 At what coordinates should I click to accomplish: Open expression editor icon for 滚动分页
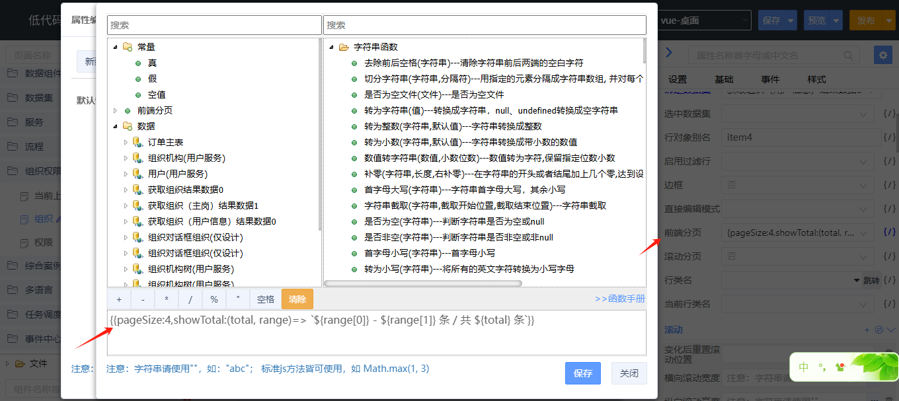coord(890,256)
